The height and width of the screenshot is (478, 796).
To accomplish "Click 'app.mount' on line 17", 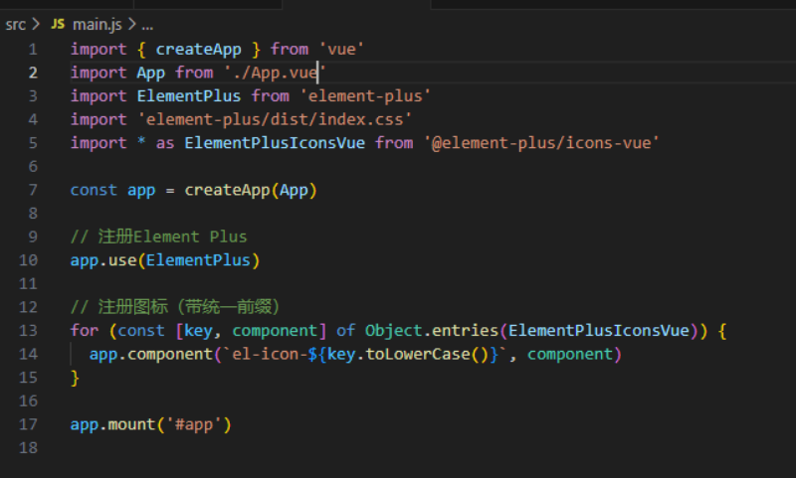I will point(112,424).
